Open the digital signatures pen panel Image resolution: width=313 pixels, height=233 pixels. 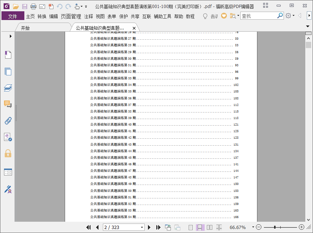8,189
